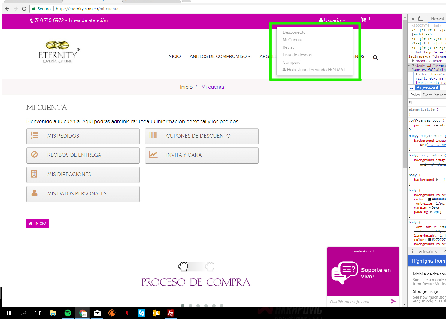Open Spotify from taskbar

tap(68, 313)
